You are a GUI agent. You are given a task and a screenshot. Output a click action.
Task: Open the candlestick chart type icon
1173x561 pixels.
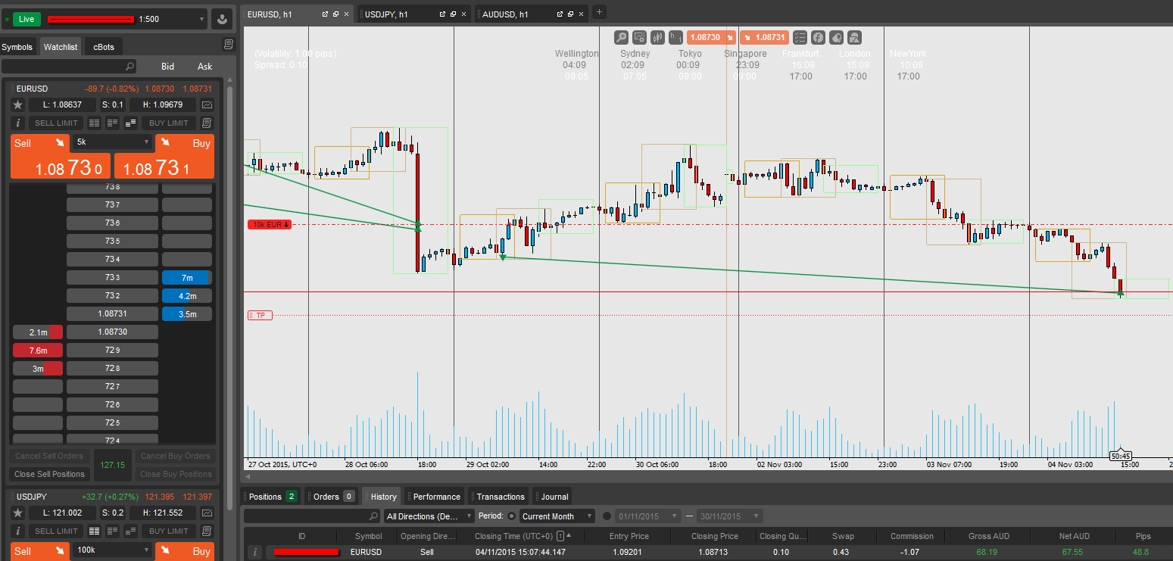tap(657, 37)
